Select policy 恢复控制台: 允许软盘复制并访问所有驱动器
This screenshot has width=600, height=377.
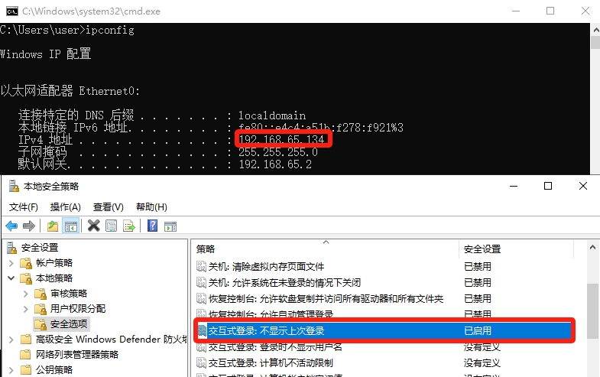point(326,298)
